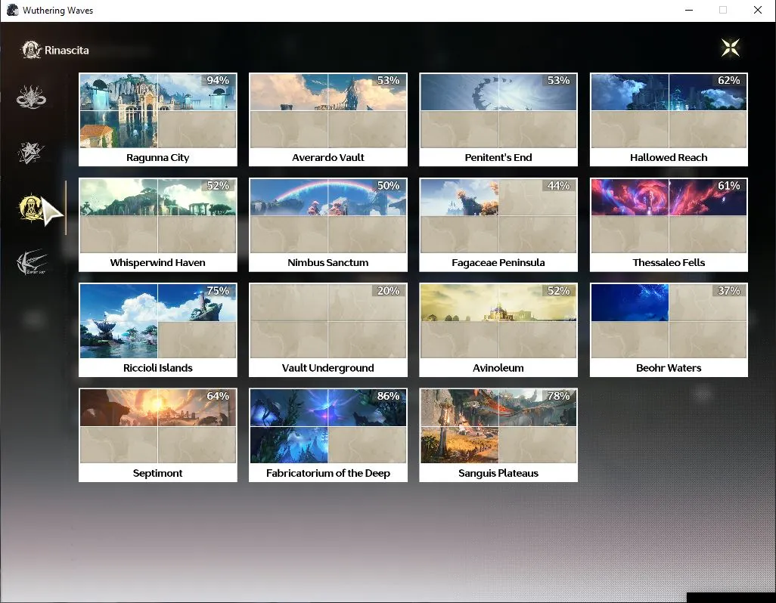Click the 44% badge on Fagaceae Peninsula
776x603 pixels.
point(558,186)
